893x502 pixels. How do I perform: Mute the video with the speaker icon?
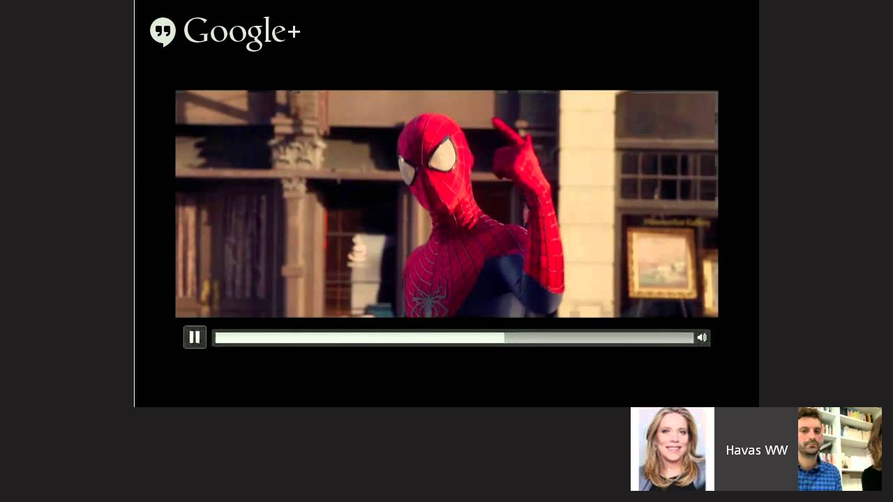pyautogui.click(x=702, y=337)
